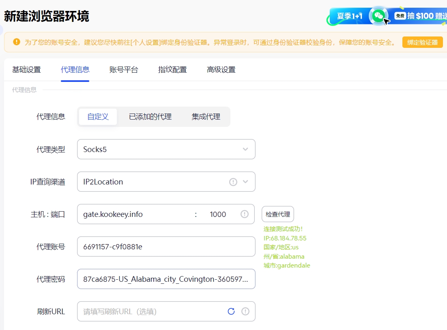Select the 集成代理 option
Image resolution: width=447 pixels, height=330 pixels.
pos(206,116)
